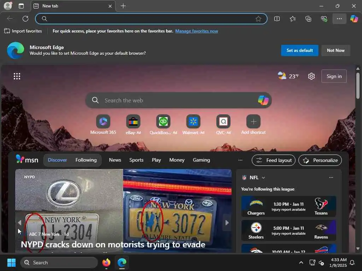Open NYPD cracks down news headline
362x271 pixels.
point(113,245)
